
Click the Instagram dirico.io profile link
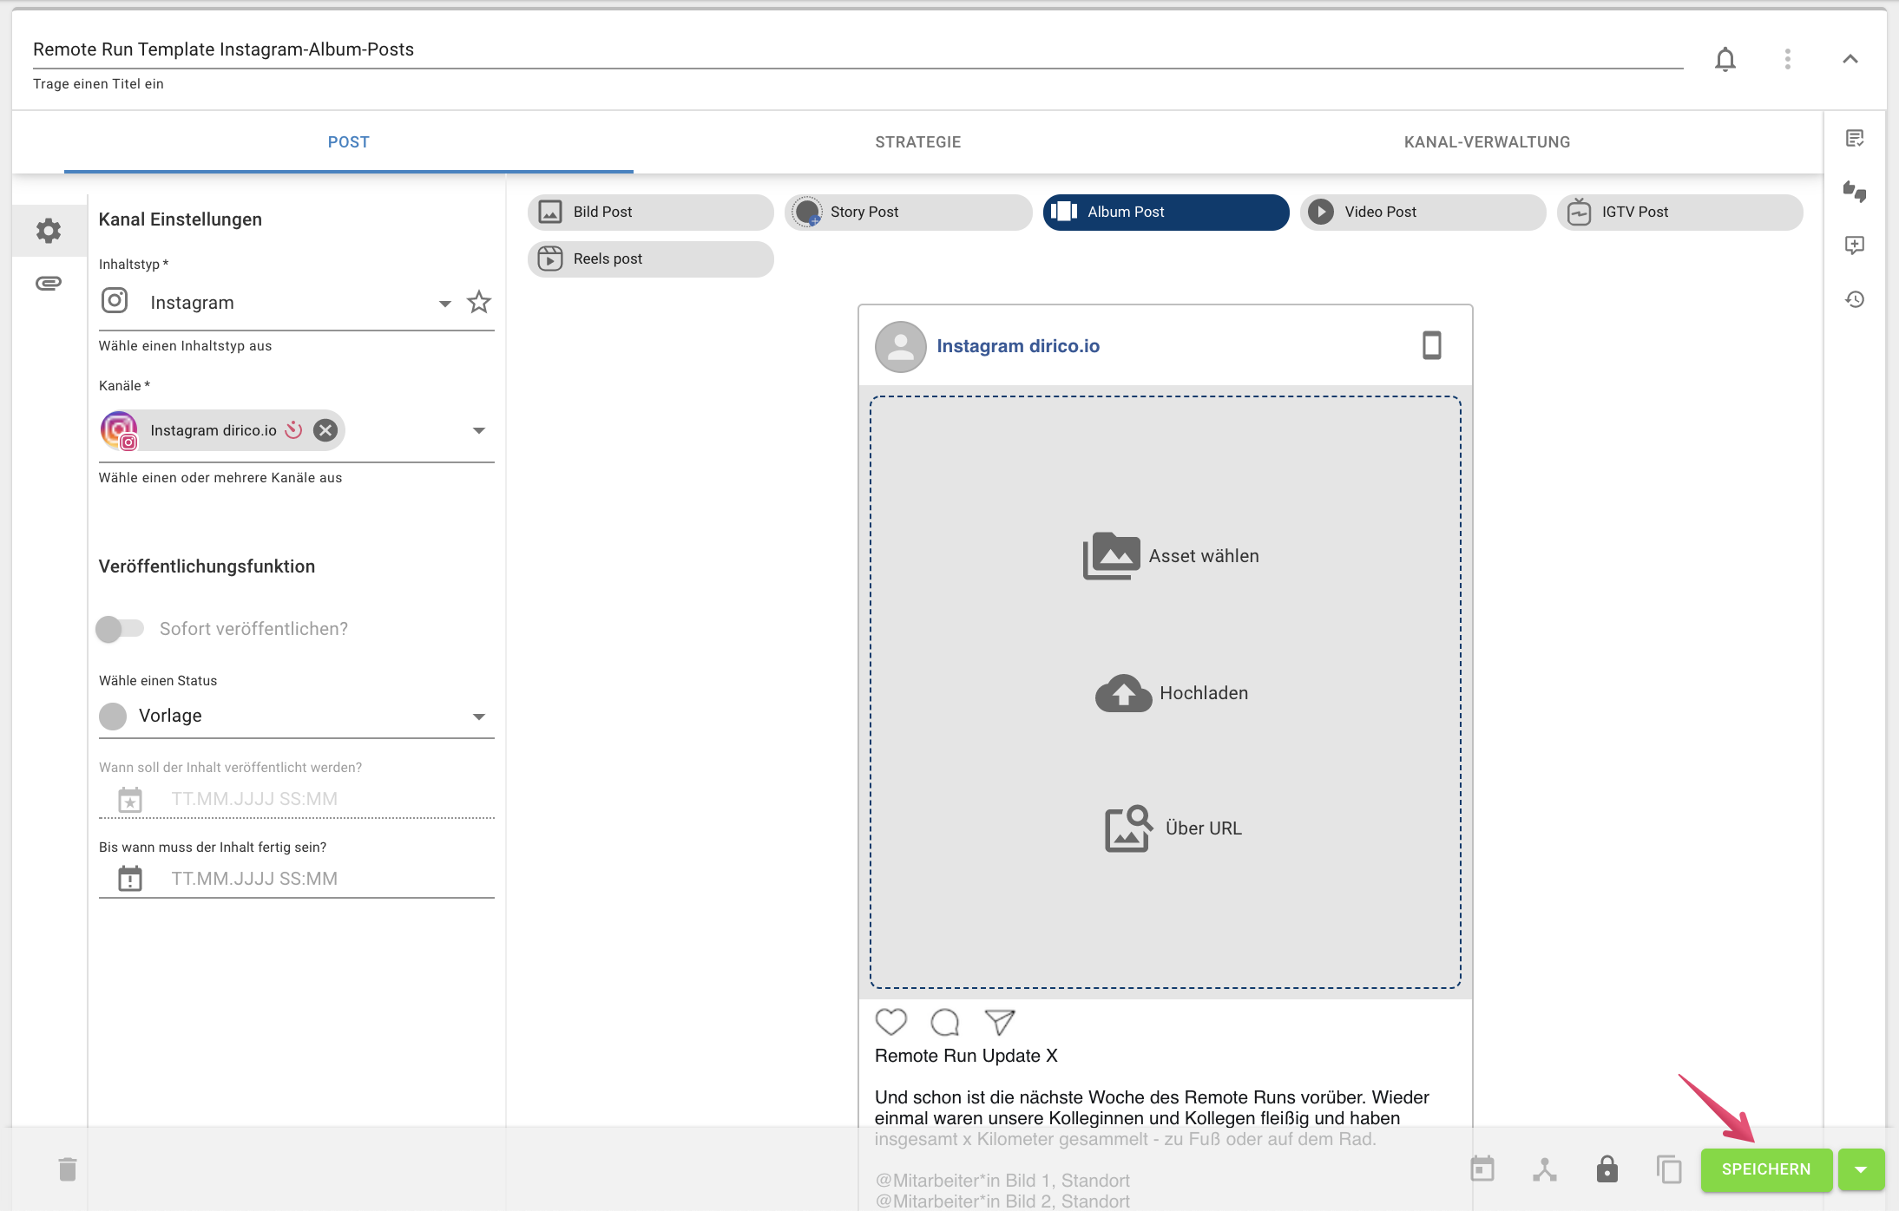(x=1018, y=346)
